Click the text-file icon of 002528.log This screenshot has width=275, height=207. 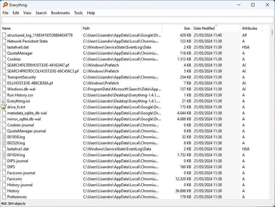(x=4, y=143)
